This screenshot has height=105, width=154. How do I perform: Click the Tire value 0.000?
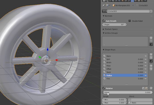tap(140, 79)
